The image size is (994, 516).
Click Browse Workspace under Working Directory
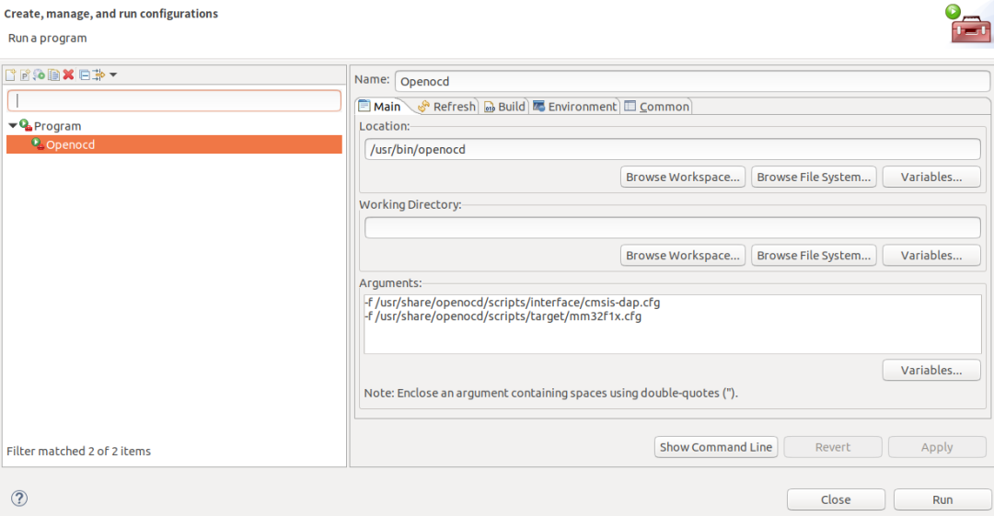(683, 256)
